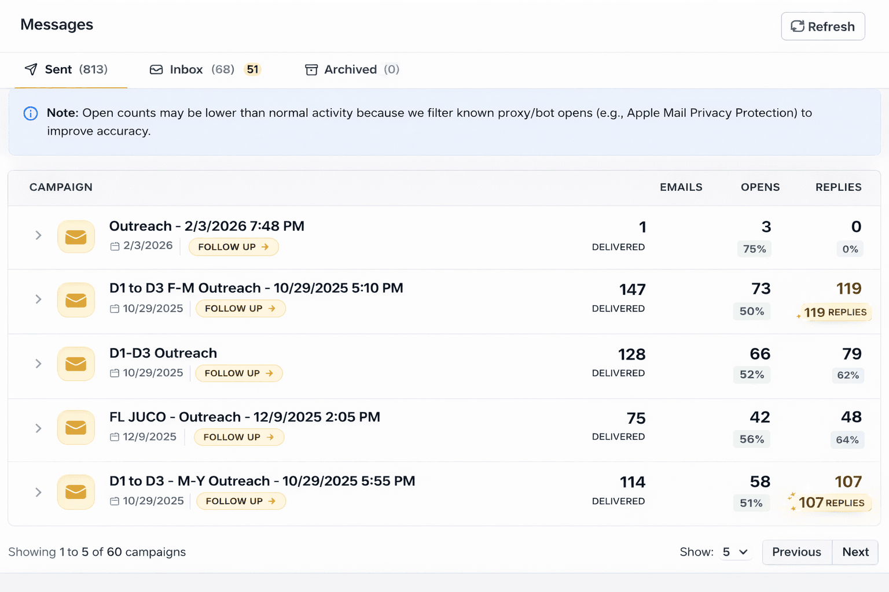This screenshot has height=592, width=889.
Task: Click the 147 delivered count
Action: [632, 290]
